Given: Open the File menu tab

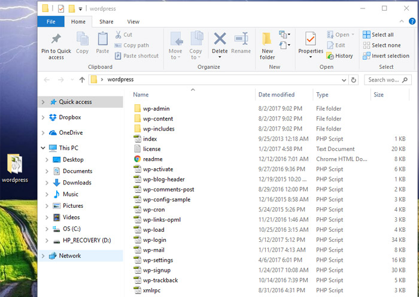Looking at the screenshot, I should click(x=51, y=22).
